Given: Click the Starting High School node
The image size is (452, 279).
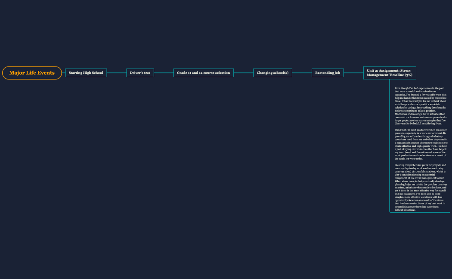Looking at the screenshot, I should click(x=86, y=73).
